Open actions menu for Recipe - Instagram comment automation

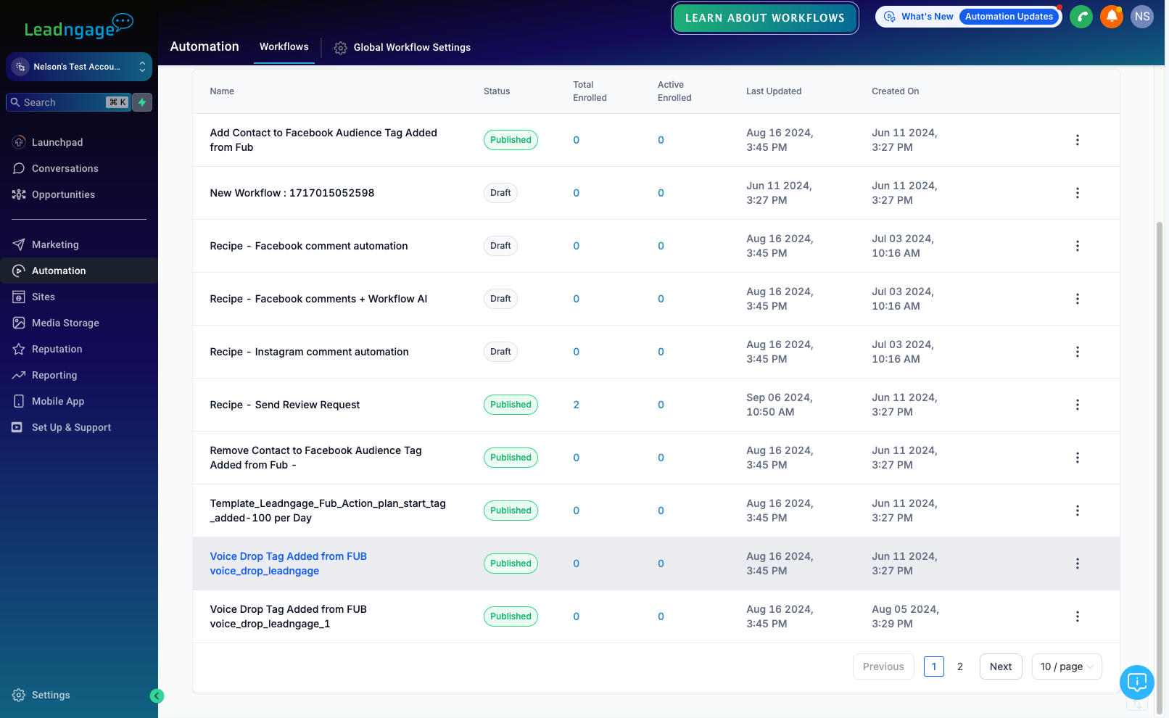[1078, 352]
